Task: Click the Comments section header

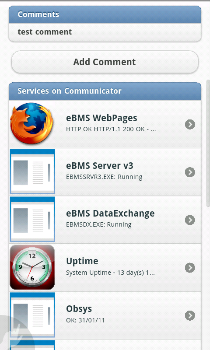Action: [x=105, y=14]
